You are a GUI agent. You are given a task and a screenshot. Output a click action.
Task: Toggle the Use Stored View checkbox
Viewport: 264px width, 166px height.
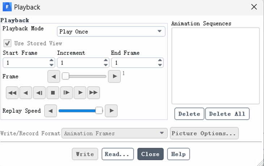click(7, 43)
